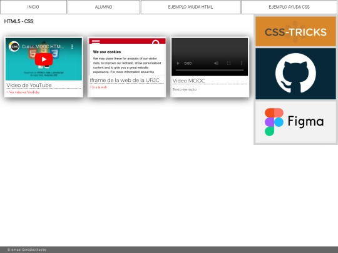The width and height of the screenshot is (338, 253).
Task: Click the 'Video MOOC' heading
Action: point(189,81)
